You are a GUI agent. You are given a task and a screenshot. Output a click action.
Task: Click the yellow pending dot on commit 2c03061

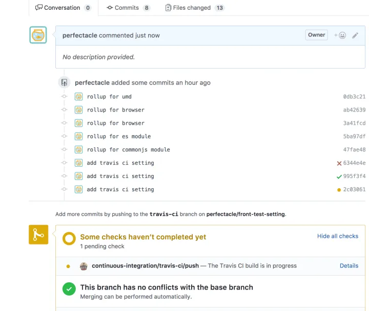339,190
